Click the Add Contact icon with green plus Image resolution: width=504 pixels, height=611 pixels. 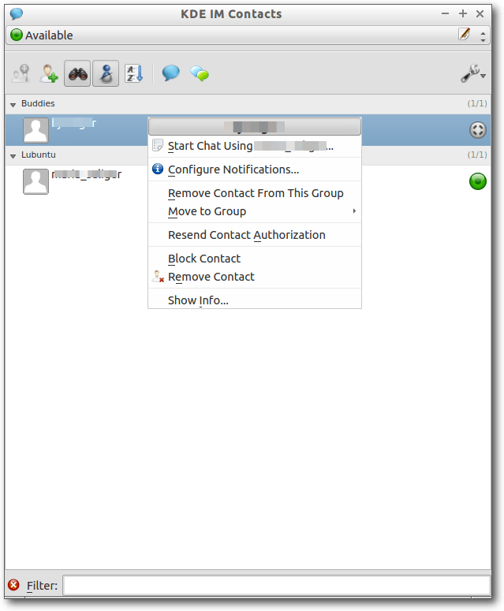[49, 74]
